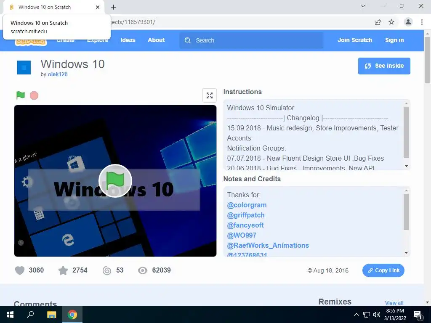Viewport: 431px width, 323px height.
Task: Open the Windows Start menu
Action: point(10,315)
